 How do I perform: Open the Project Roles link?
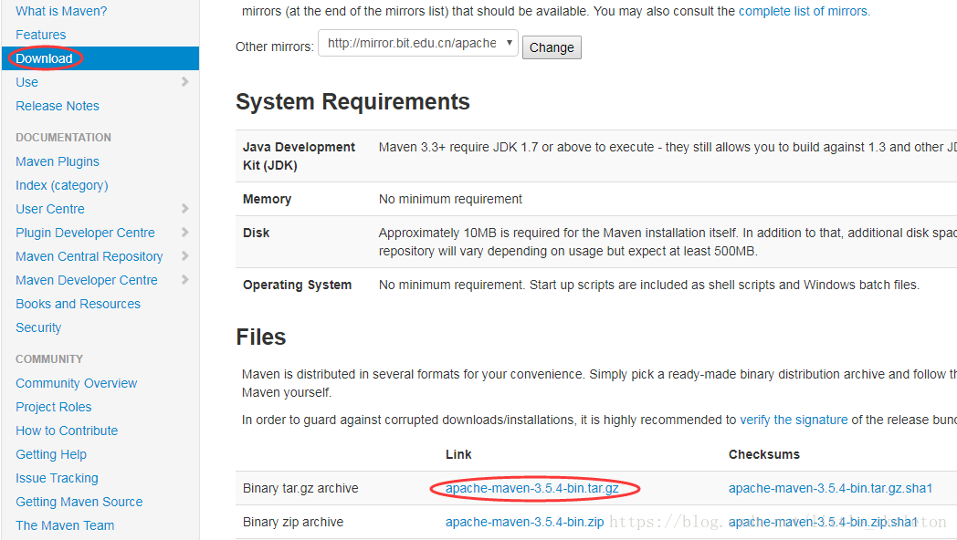coord(54,407)
